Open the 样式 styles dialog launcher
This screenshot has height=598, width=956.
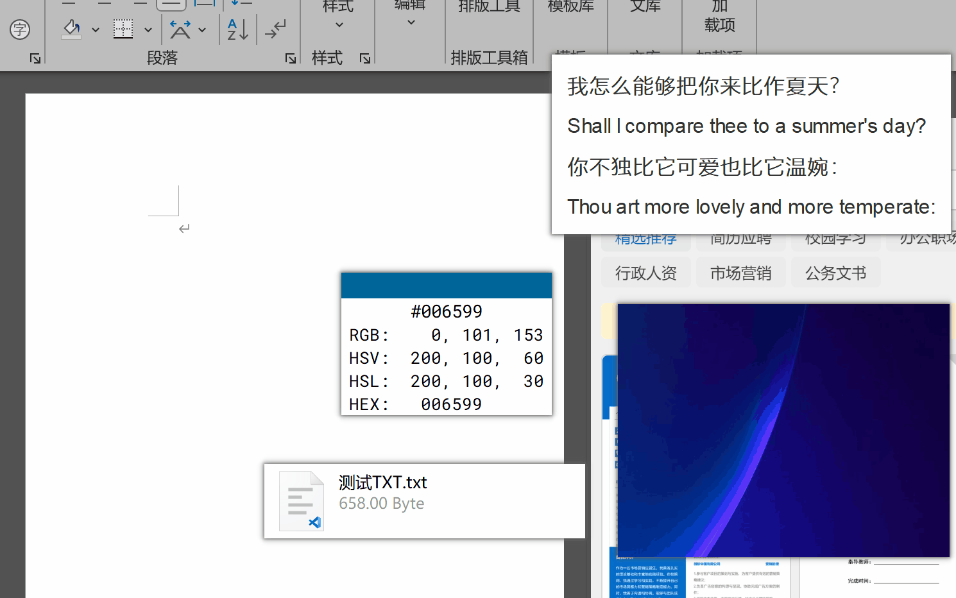click(x=364, y=58)
